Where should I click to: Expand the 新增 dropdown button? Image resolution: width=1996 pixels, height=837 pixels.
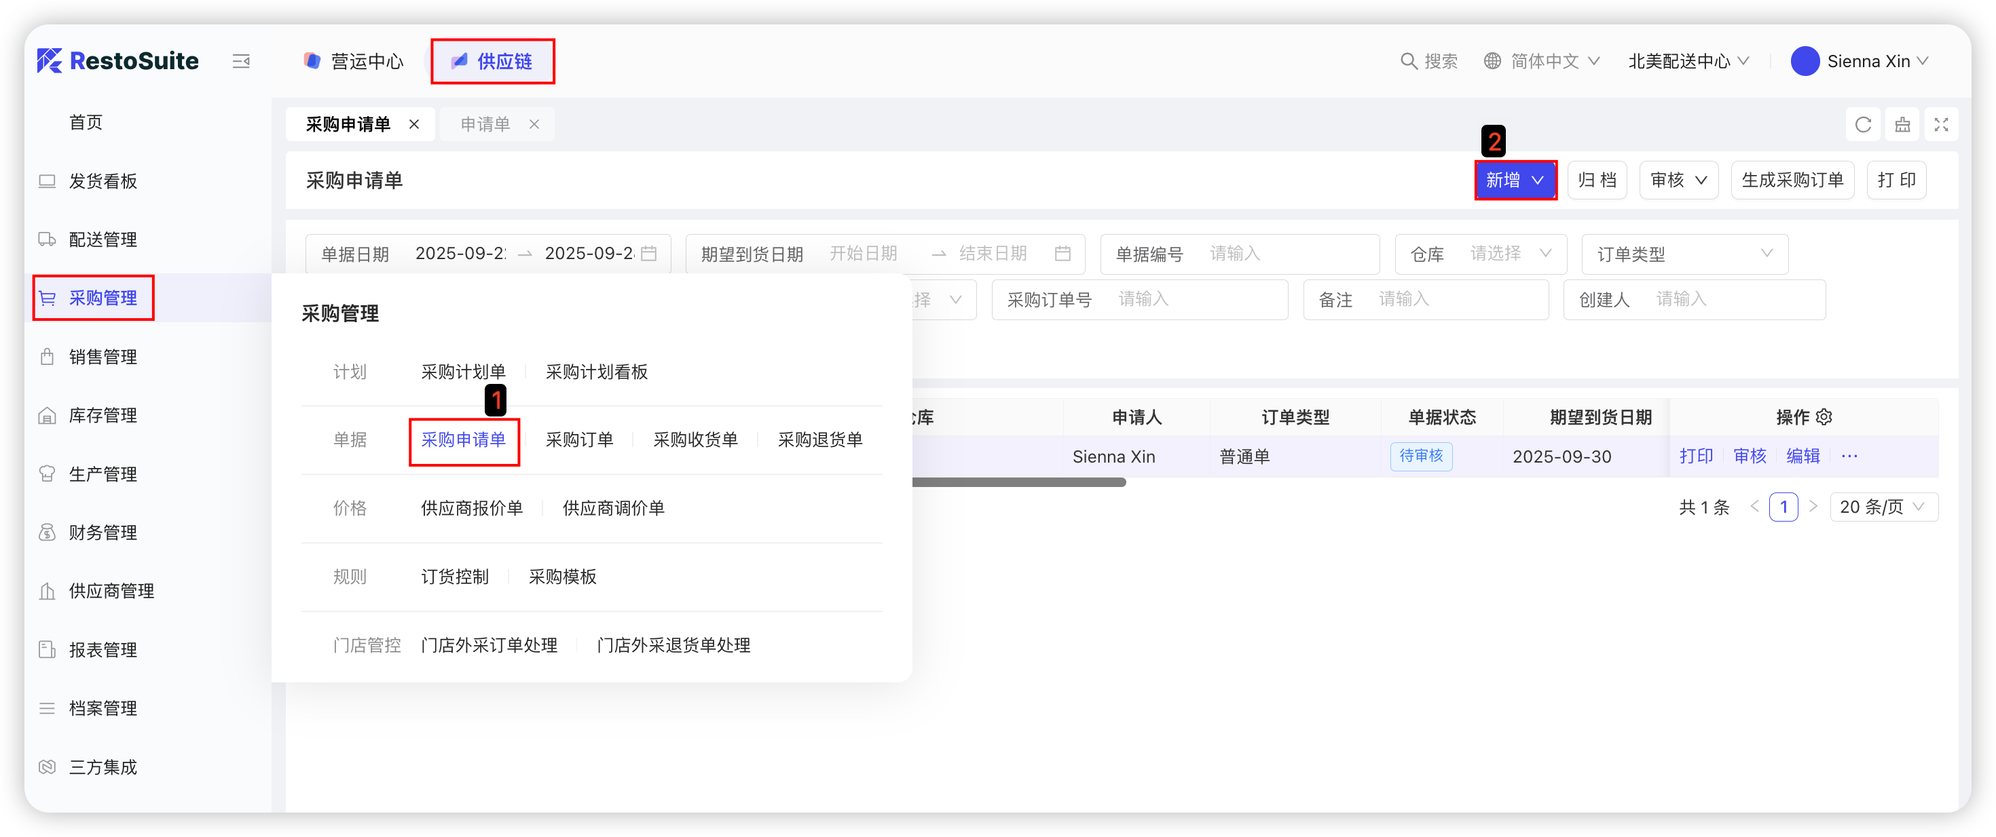(1515, 180)
